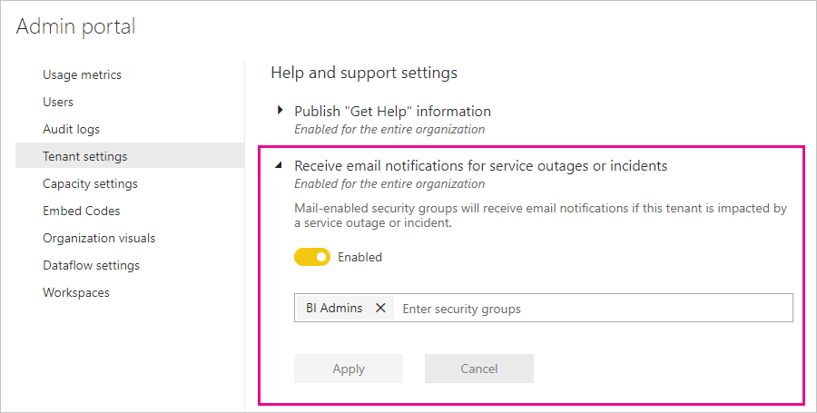Open Usage metrics in sidebar

pyautogui.click(x=82, y=74)
